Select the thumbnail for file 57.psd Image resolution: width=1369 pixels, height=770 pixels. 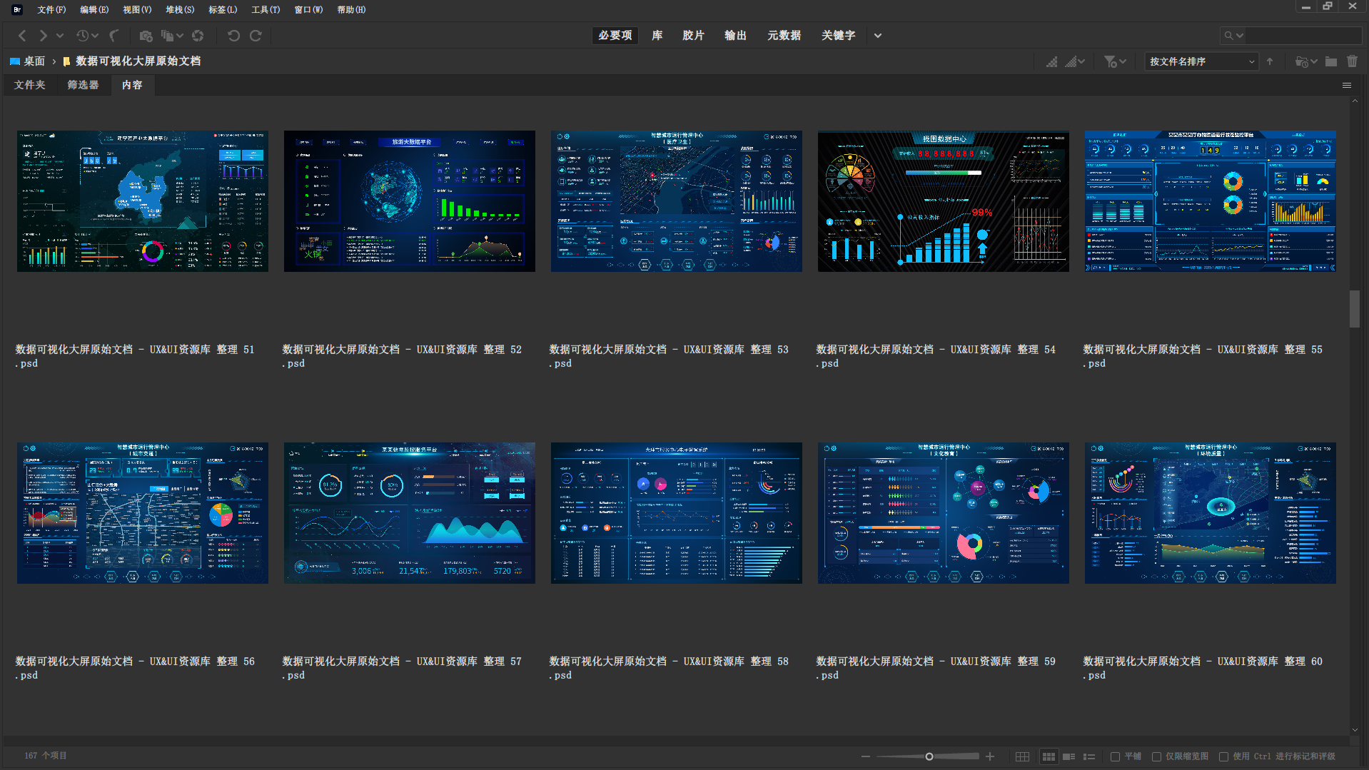click(x=410, y=513)
